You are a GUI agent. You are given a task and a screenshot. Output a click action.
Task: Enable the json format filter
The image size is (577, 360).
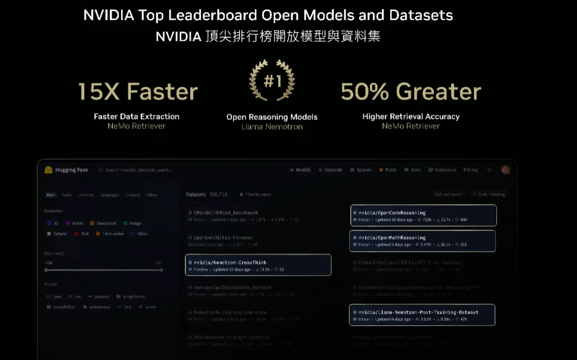tap(54, 296)
